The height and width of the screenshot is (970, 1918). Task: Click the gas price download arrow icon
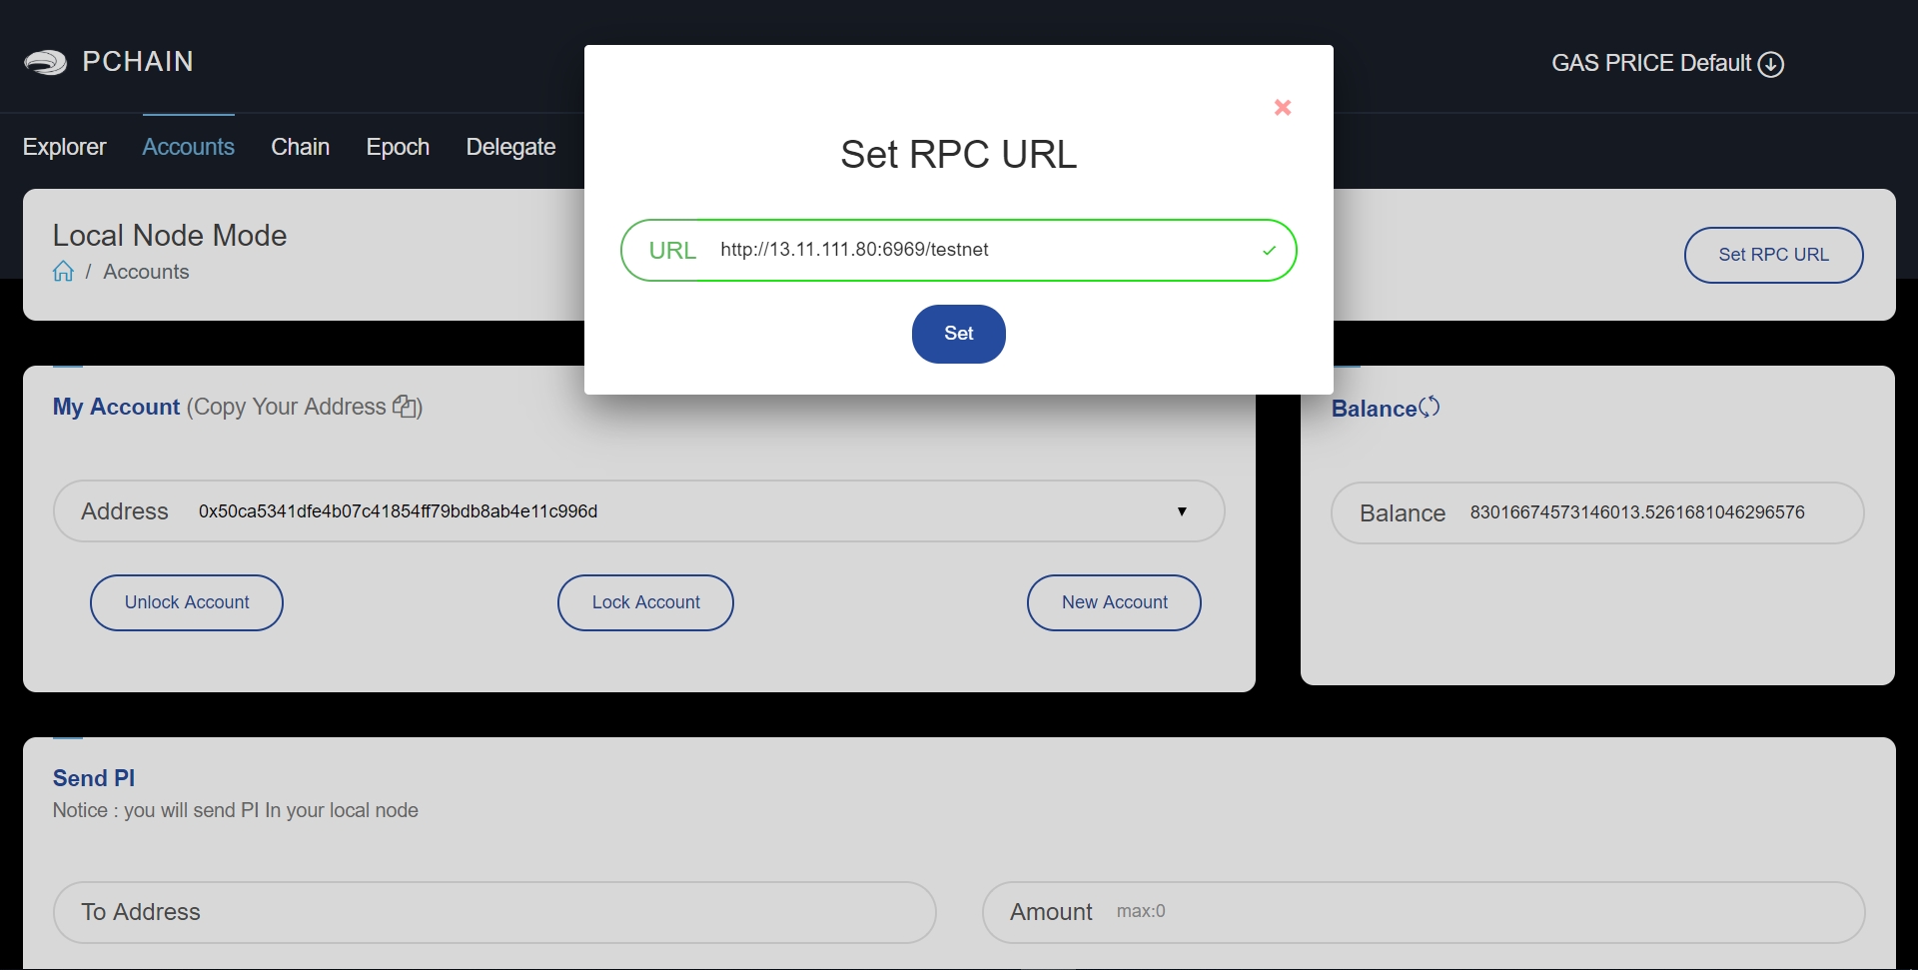tap(1771, 64)
